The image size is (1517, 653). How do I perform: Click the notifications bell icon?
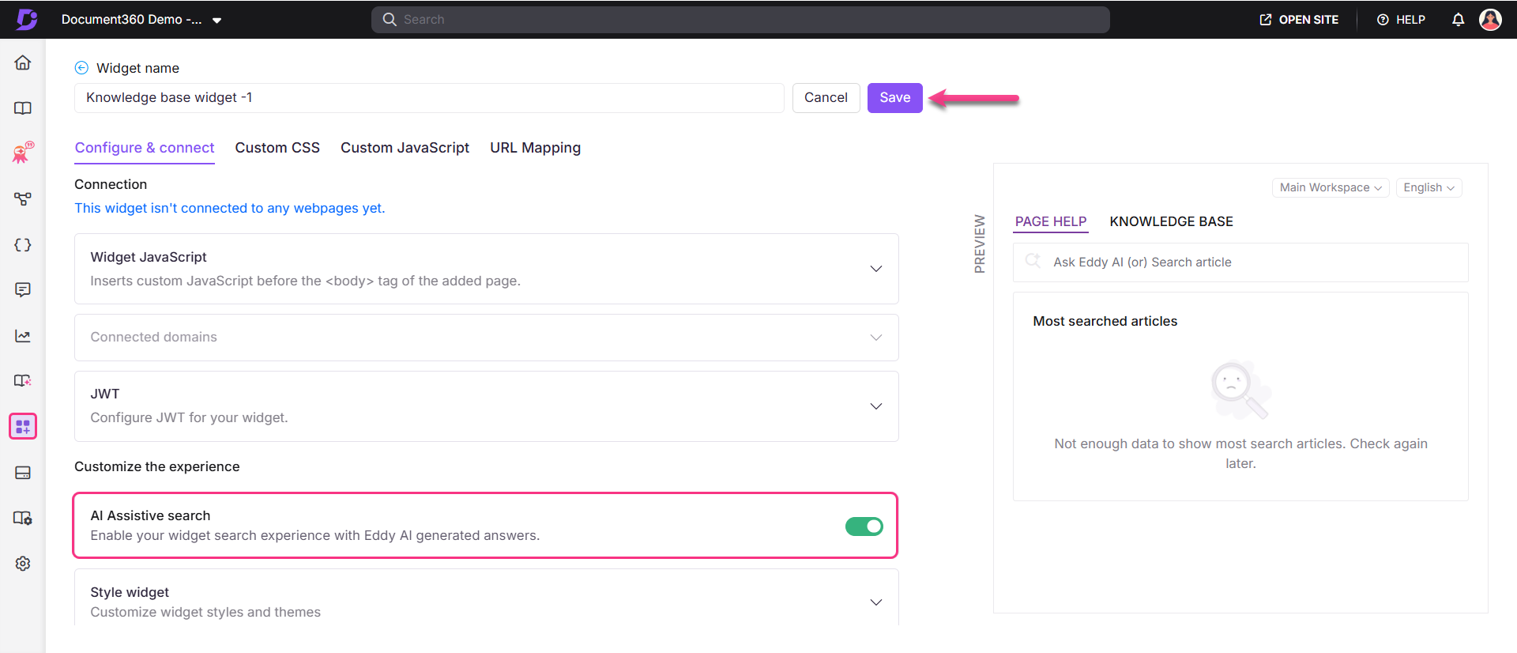click(1459, 20)
